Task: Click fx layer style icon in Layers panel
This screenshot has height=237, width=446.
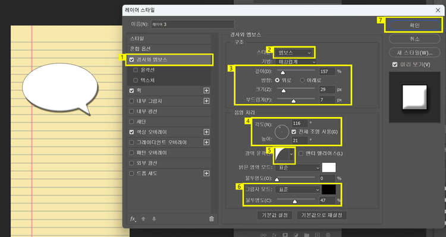Action: [x=274, y=235]
